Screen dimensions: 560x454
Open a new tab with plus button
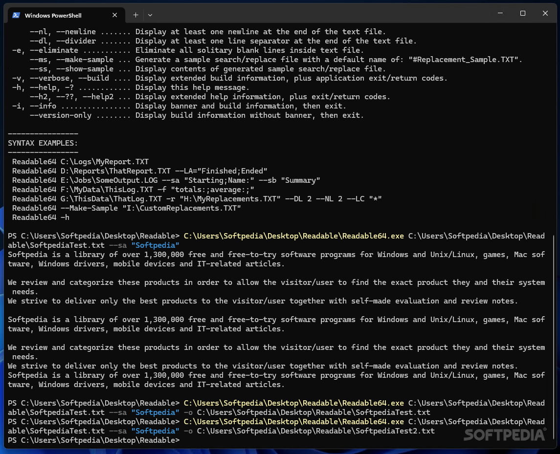click(135, 15)
